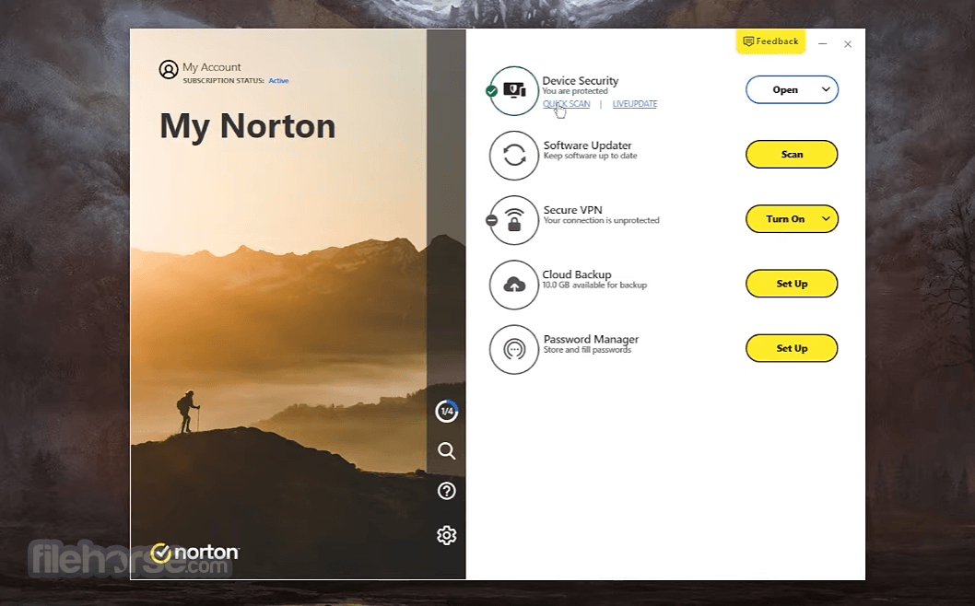Screen dimensions: 975x606
Task: Click the Secure VPN lock icon
Action: 514,220
